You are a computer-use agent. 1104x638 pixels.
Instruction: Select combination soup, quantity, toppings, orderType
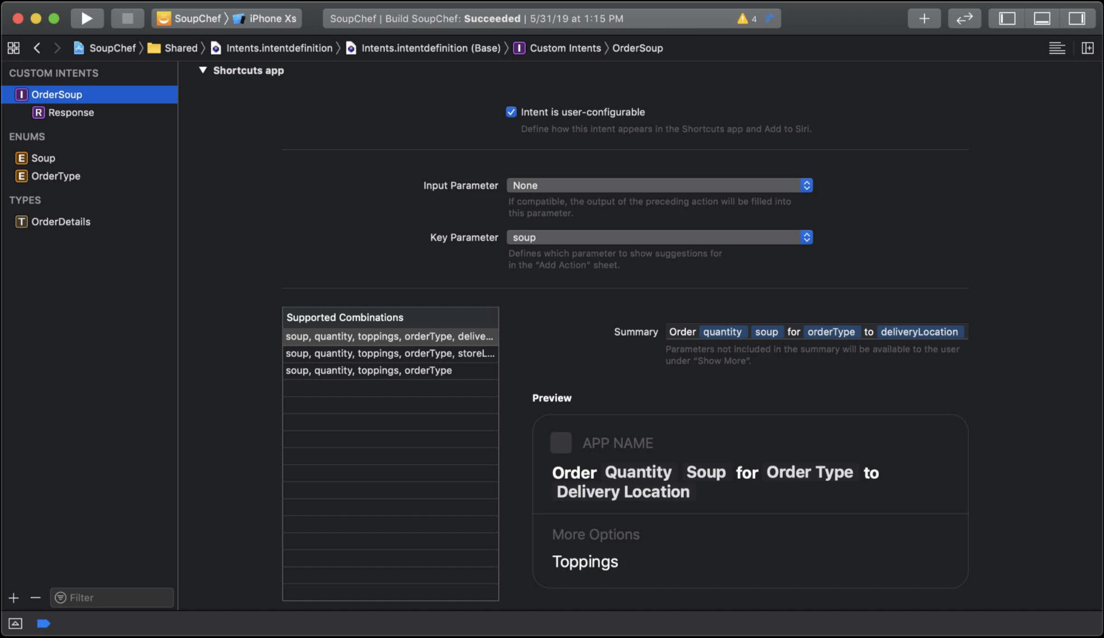391,370
